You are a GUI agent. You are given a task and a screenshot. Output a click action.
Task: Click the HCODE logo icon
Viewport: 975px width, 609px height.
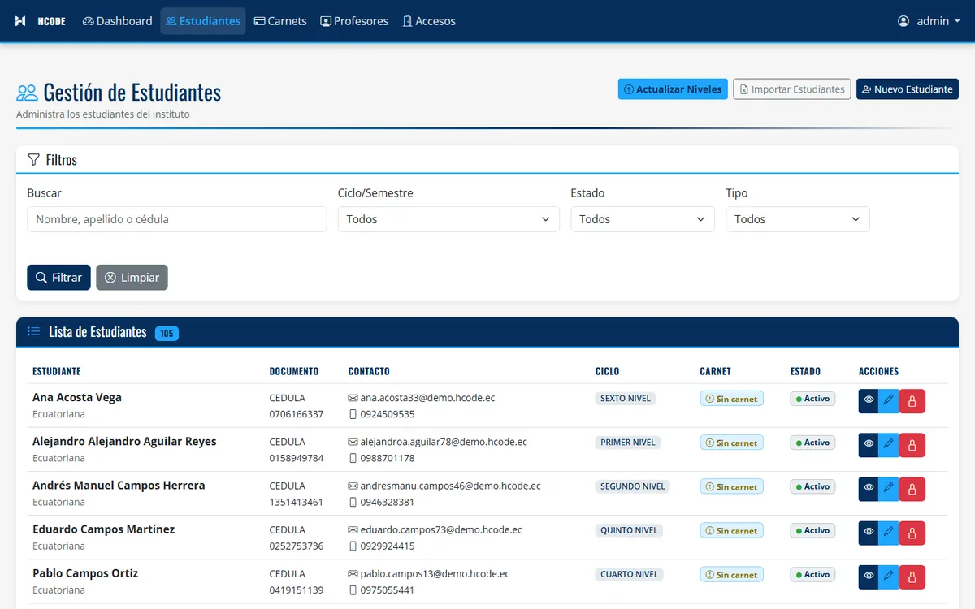(x=21, y=21)
